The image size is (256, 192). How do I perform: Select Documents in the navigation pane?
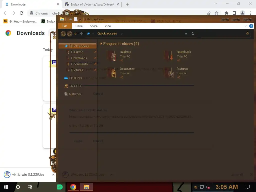pos(79,64)
